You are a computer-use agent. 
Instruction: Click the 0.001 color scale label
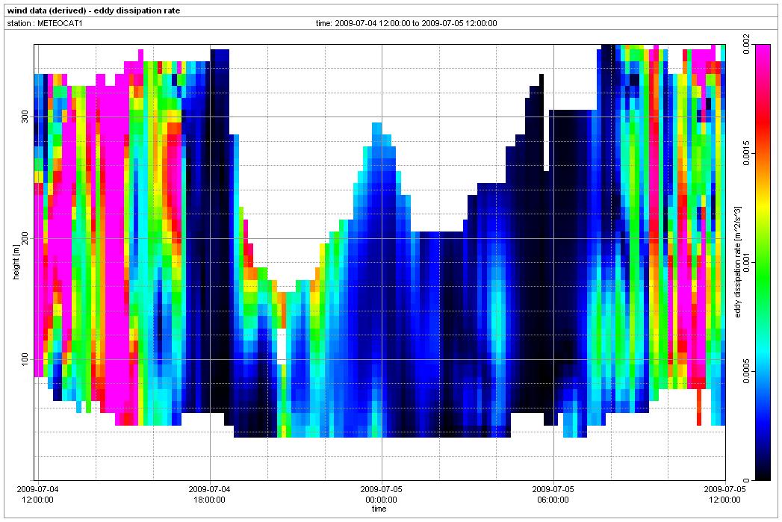747,262
